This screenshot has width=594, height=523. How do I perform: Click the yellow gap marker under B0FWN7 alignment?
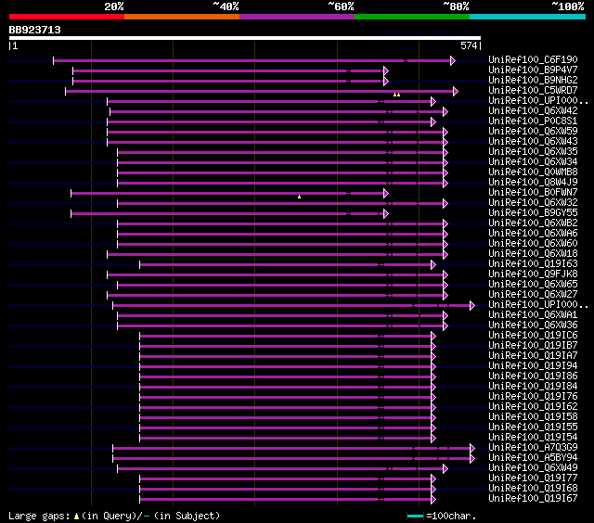(x=299, y=197)
